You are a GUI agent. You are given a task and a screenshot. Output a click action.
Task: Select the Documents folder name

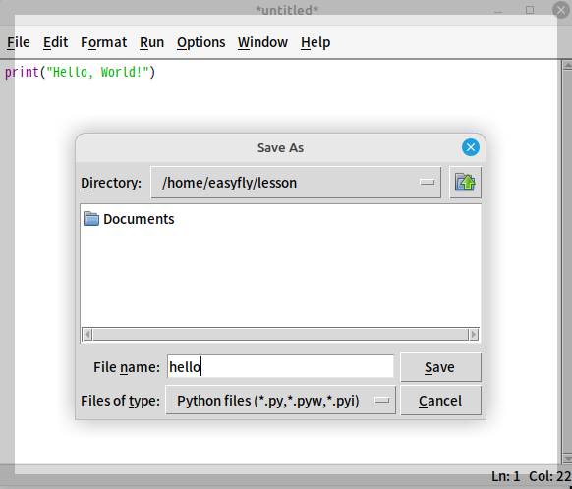pyautogui.click(x=139, y=219)
